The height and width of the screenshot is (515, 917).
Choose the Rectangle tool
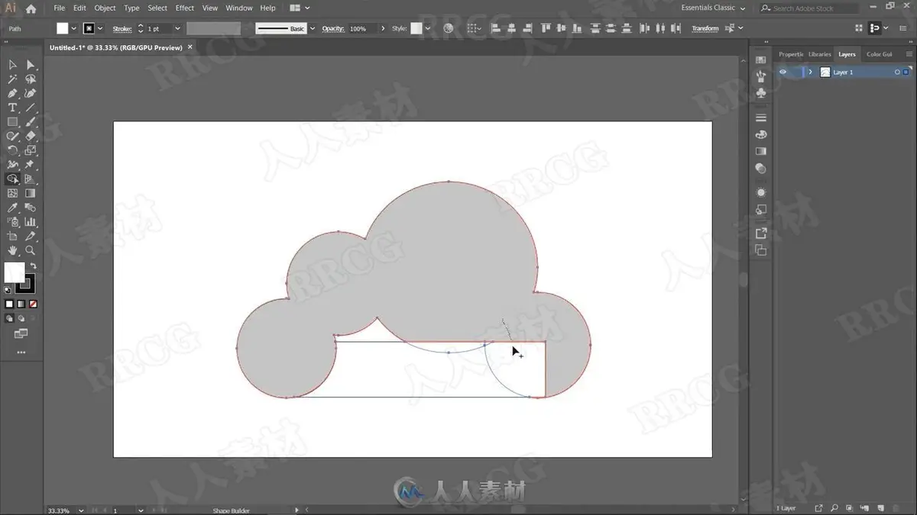13,122
